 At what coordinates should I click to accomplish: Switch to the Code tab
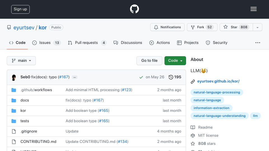pyautogui.click(x=17, y=43)
